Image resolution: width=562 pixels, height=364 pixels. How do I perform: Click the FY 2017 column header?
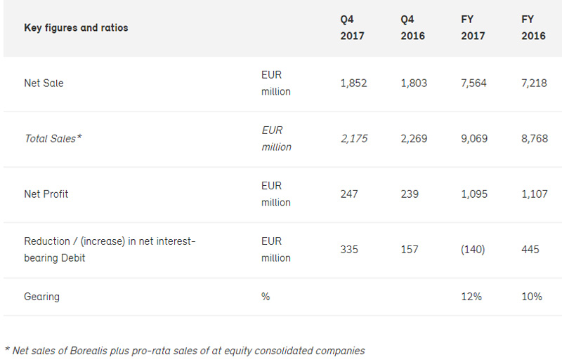coord(473,27)
